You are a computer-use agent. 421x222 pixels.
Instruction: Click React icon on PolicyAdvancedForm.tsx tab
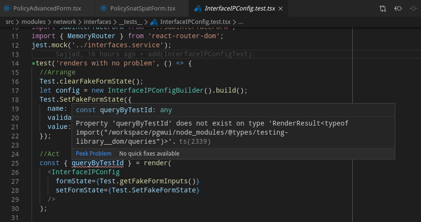coord(7,8)
